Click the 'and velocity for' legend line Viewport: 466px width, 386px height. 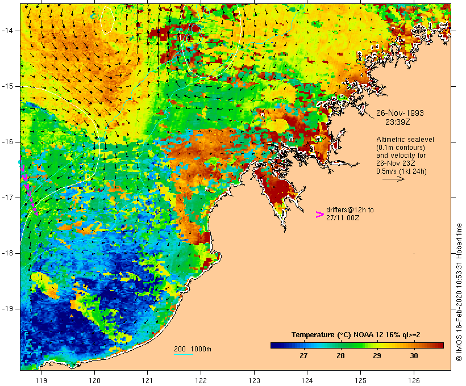[401, 156]
